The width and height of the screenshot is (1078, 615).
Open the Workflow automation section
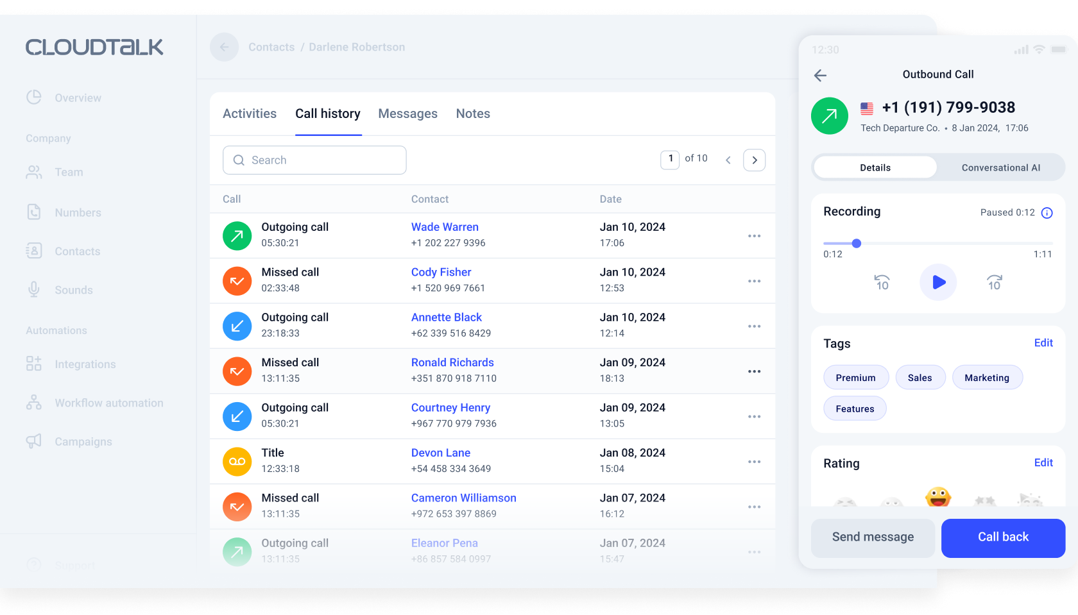(x=108, y=403)
